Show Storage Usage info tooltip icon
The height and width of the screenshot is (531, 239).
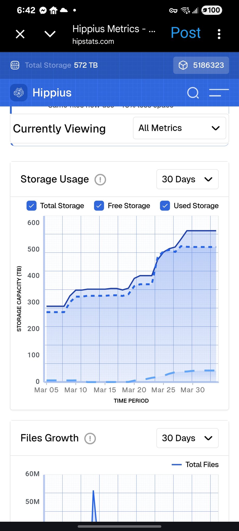pyautogui.click(x=100, y=179)
